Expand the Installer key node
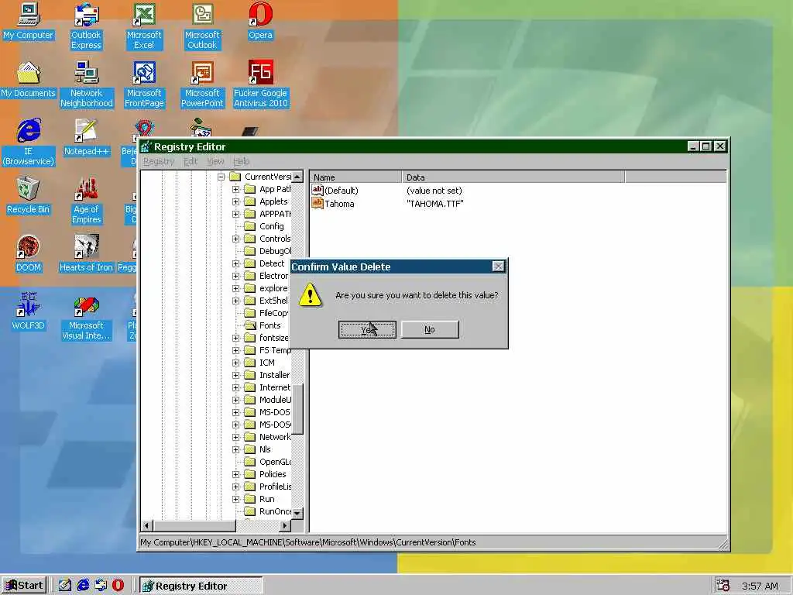Image resolution: width=793 pixels, height=595 pixels. [x=235, y=375]
